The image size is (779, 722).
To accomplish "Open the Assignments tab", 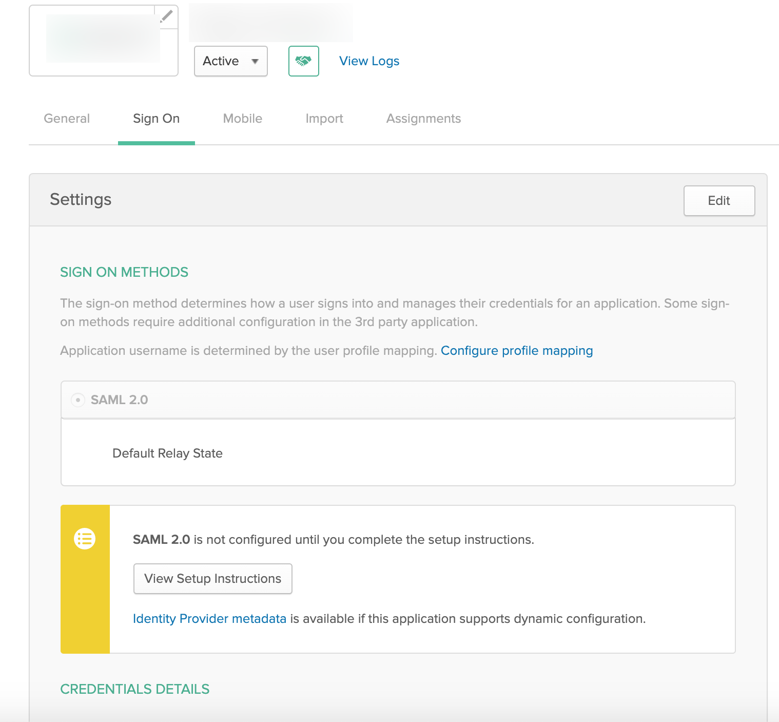I will pos(424,119).
